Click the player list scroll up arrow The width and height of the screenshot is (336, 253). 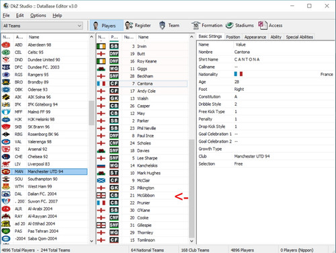point(192,37)
